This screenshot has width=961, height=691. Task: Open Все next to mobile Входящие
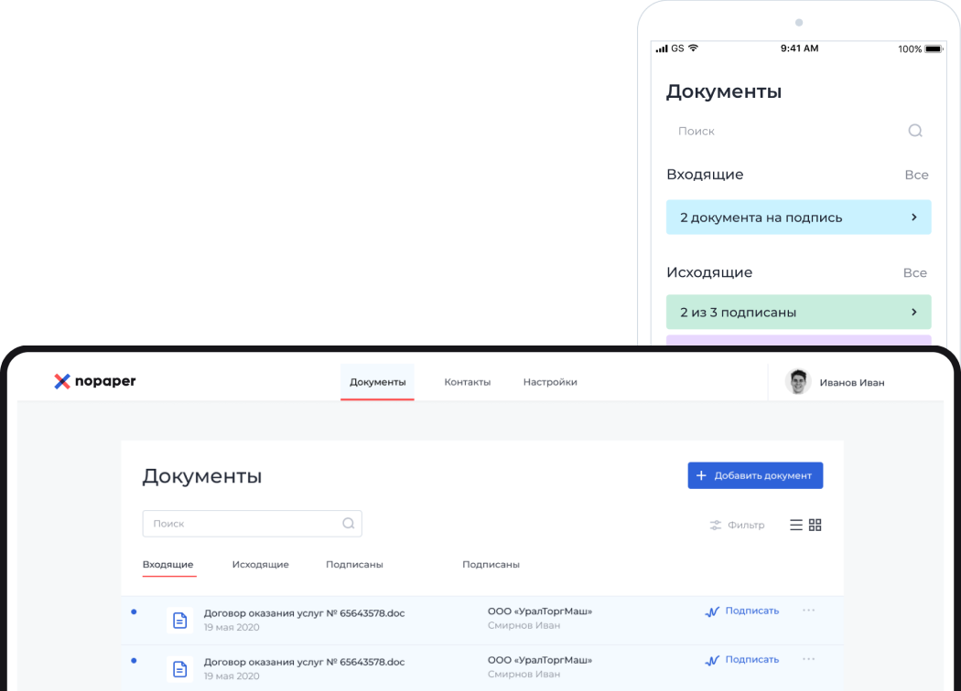(917, 175)
